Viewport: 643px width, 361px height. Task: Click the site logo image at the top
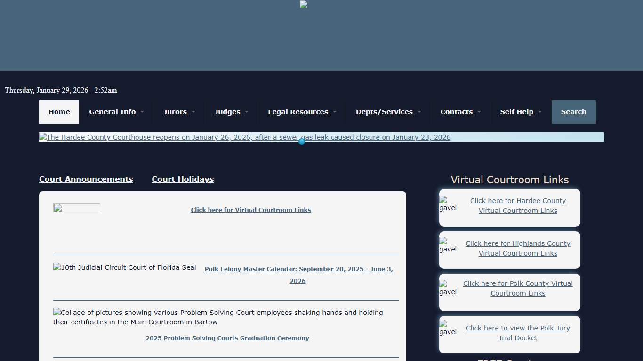(x=304, y=4)
